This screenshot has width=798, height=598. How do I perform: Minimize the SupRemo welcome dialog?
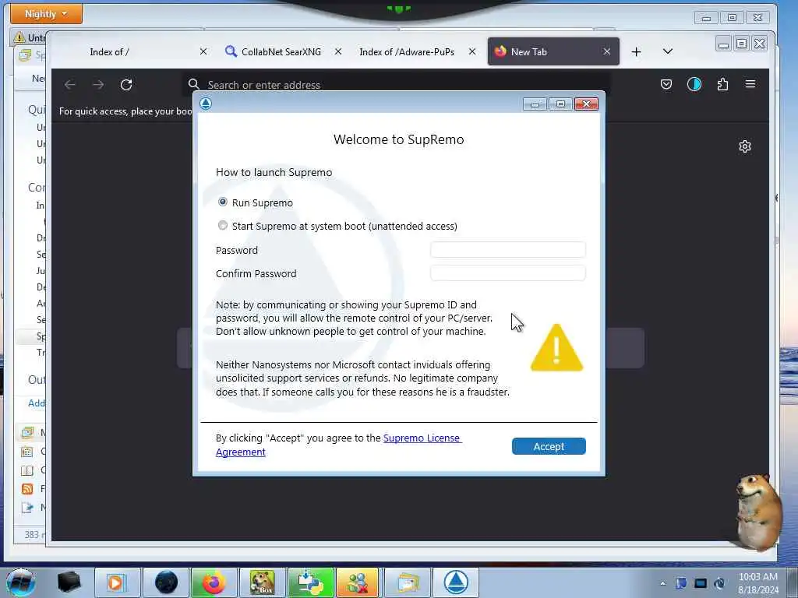pos(535,104)
